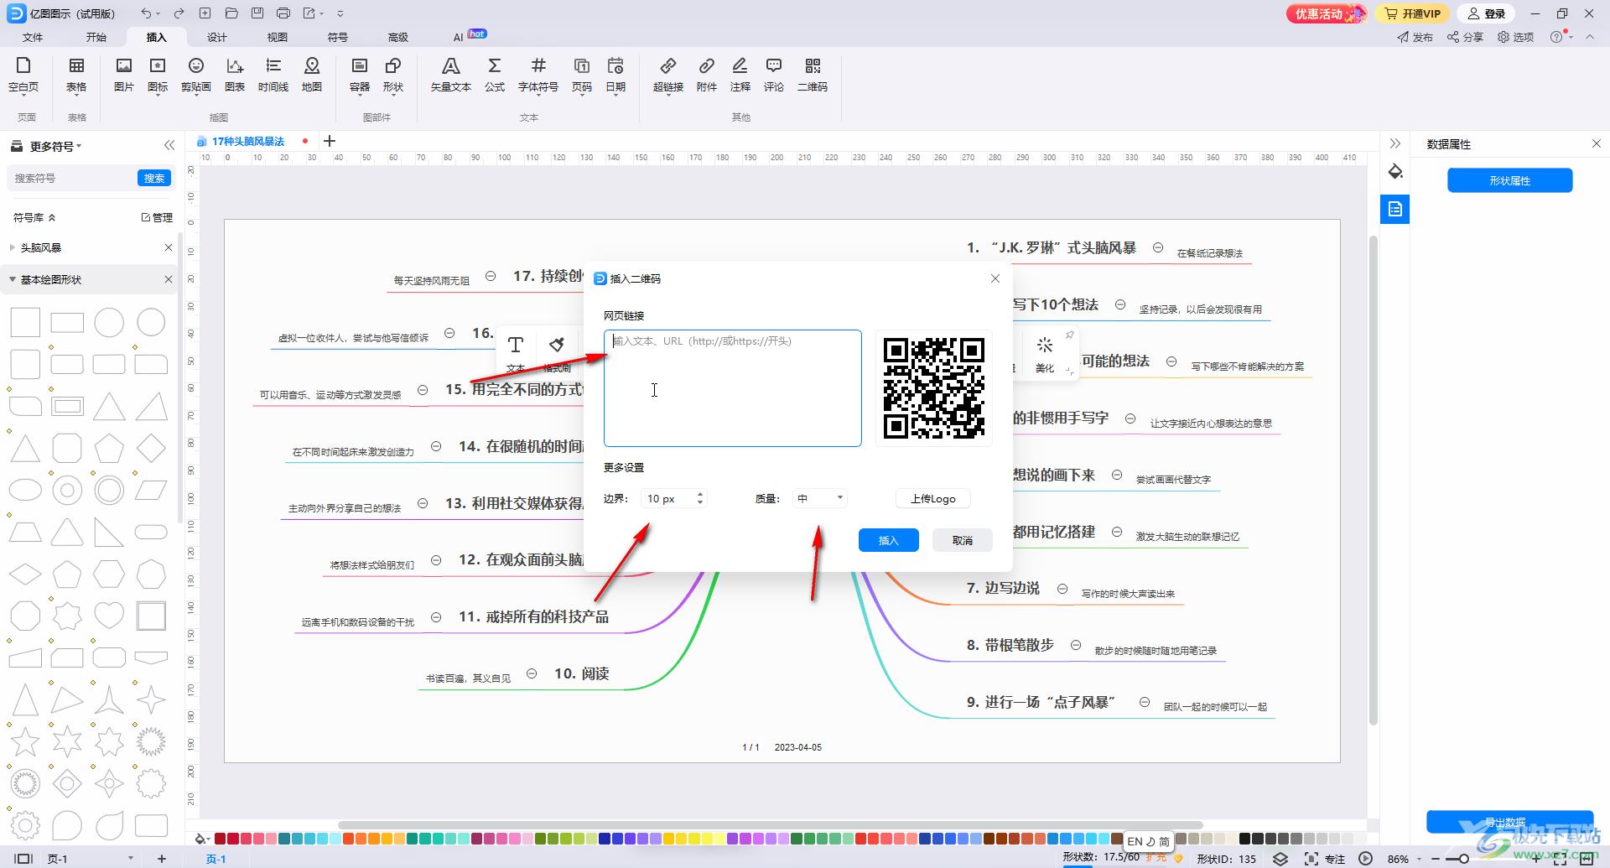Screen dimensions: 1610x868
Task: Switch to the 开始 ribbon tab
Action: [96, 37]
